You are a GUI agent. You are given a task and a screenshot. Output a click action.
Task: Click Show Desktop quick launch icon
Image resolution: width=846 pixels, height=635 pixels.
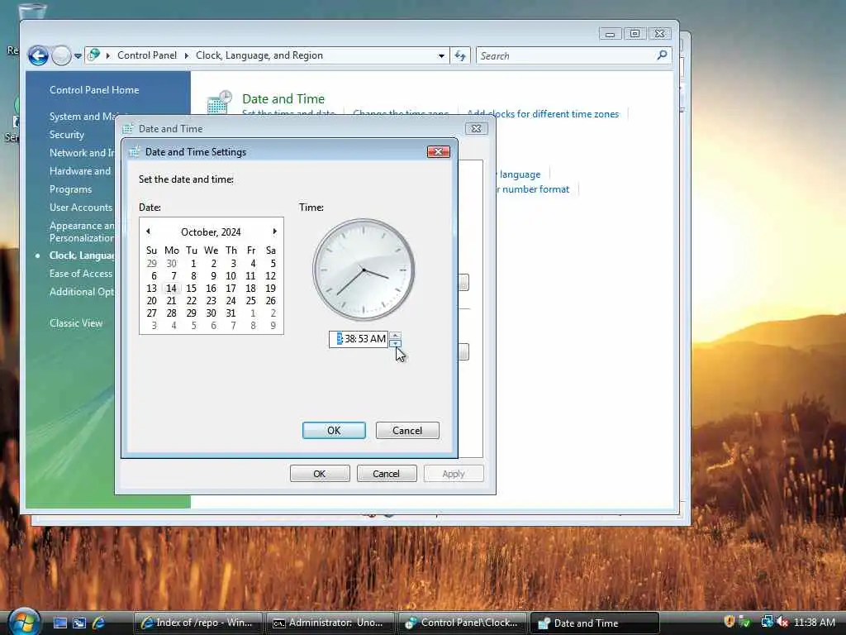[x=60, y=623]
